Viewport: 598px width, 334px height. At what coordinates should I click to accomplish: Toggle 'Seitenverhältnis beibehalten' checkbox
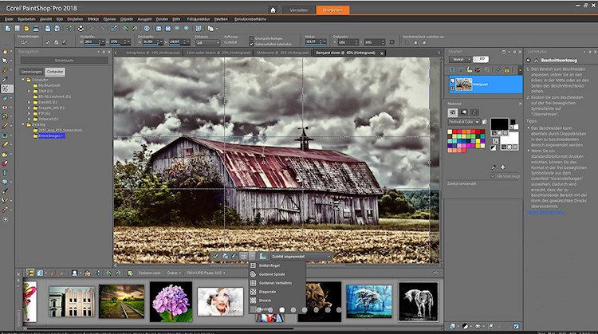pyautogui.click(x=253, y=44)
